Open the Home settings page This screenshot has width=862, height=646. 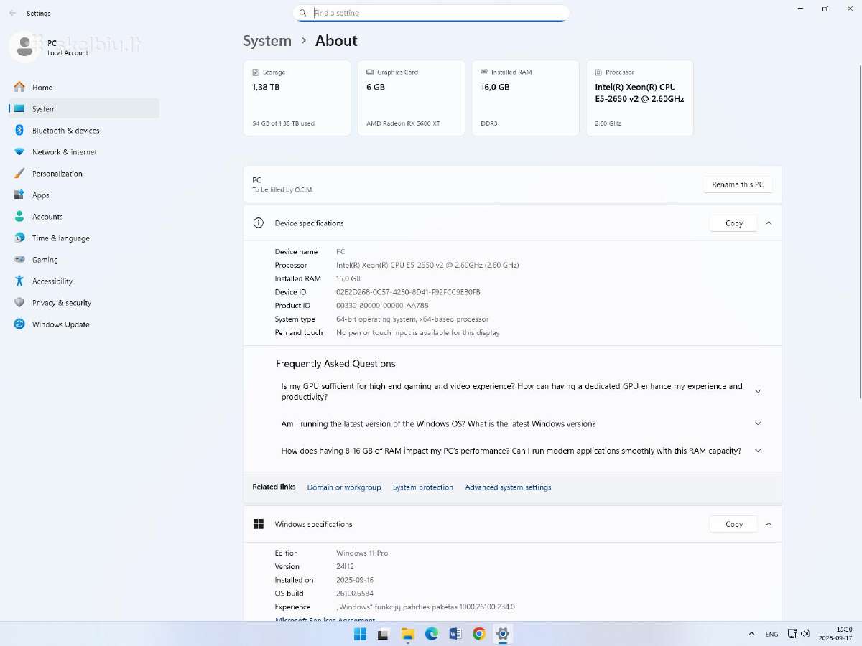[83, 87]
